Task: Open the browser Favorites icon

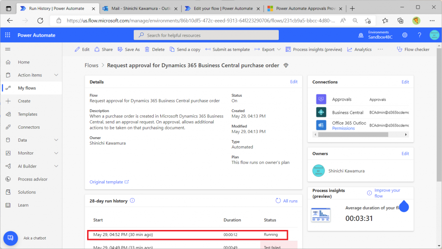Action: tap(385, 21)
